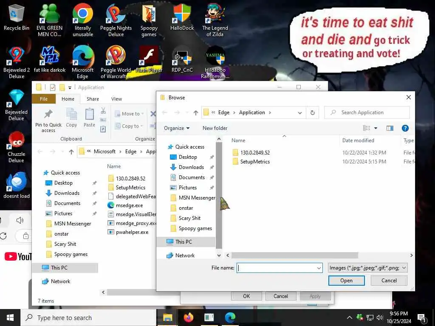Click the Type here to search box
The height and width of the screenshot is (326, 435).
tap(88, 318)
